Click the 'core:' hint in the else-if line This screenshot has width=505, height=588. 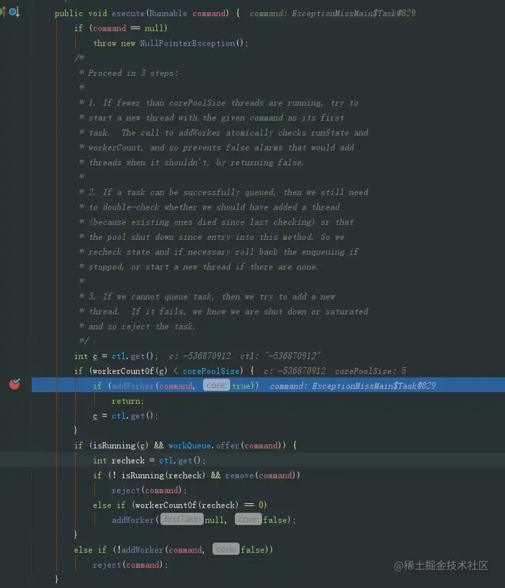226,549
